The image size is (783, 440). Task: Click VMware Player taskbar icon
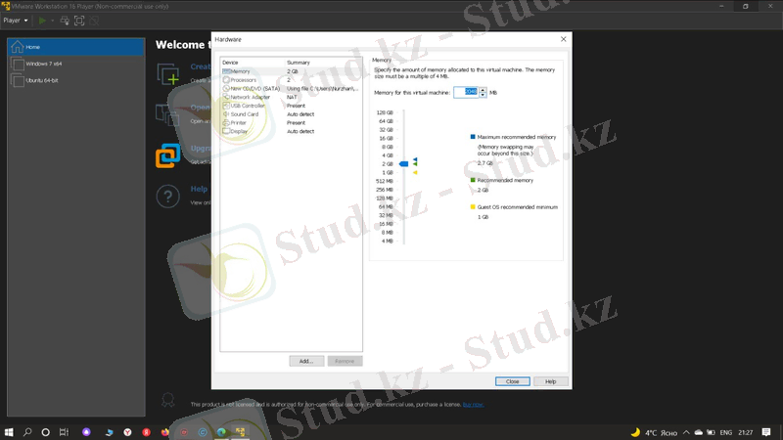[x=240, y=432]
